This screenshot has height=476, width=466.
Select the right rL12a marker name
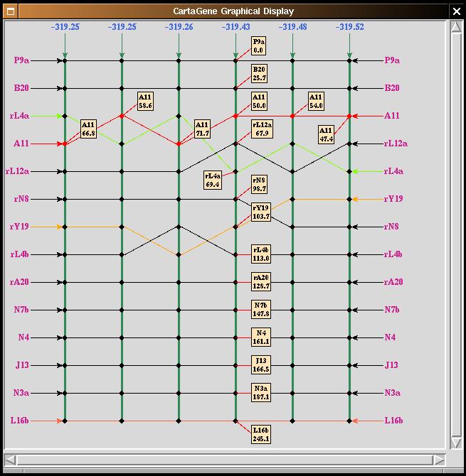(396, 143)
